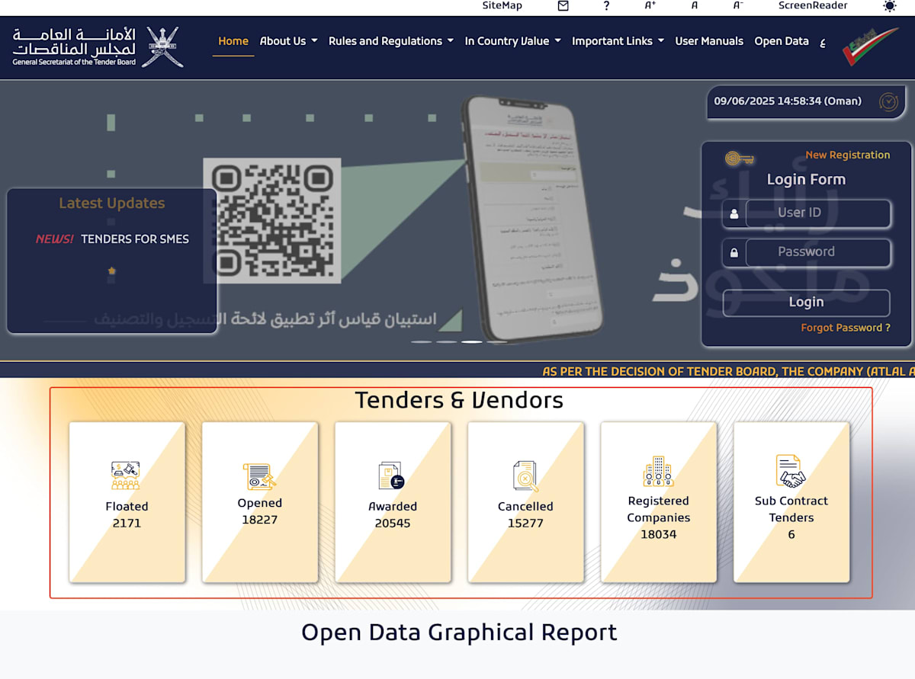The height and width of the screenshot is (679, 915).
Task: Decrease font size with A-
Action: 737,5
